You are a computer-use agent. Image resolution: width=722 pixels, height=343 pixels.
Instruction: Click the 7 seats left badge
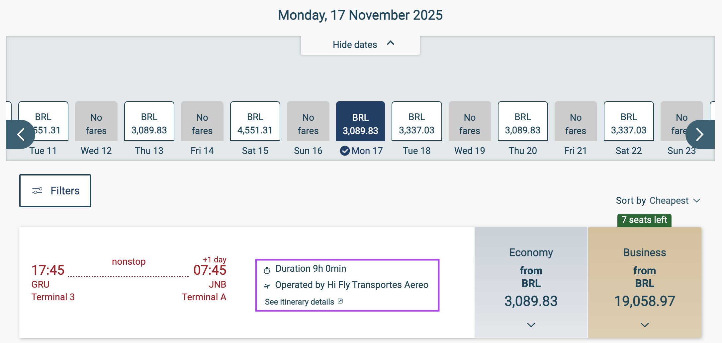click(644, 220)
